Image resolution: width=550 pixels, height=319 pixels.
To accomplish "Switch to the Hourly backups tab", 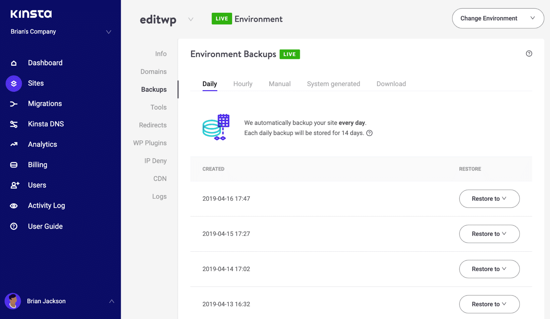I will click(x=243, y=84).
